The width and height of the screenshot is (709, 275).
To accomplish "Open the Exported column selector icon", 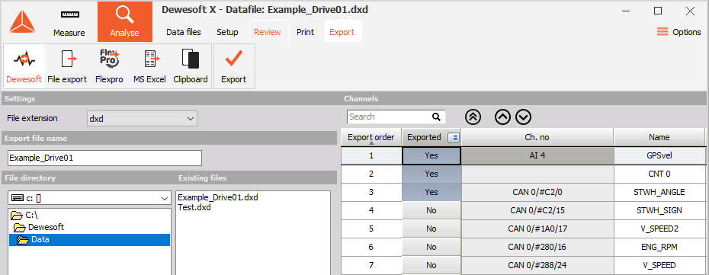I will (x=453, y=137).
